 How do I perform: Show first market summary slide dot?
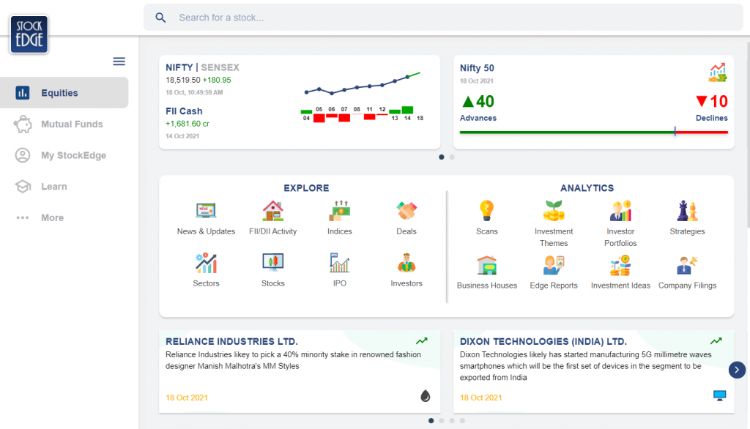[x=442, y=157]
